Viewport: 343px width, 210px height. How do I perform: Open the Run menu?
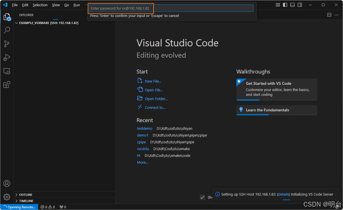coord(77,5)
